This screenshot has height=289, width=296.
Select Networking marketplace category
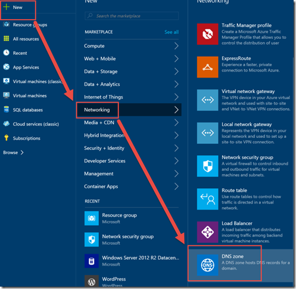coord(129,110)
